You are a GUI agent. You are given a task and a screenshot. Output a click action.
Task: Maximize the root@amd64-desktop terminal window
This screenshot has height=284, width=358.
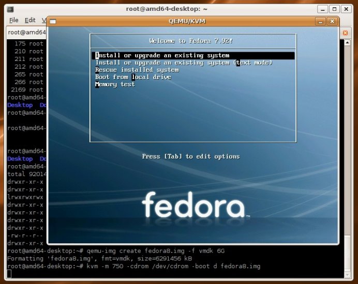(335, 9)
